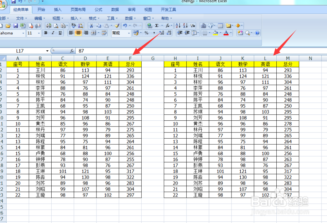Apply red font color A
327x223 pixels.
[226, 33]
